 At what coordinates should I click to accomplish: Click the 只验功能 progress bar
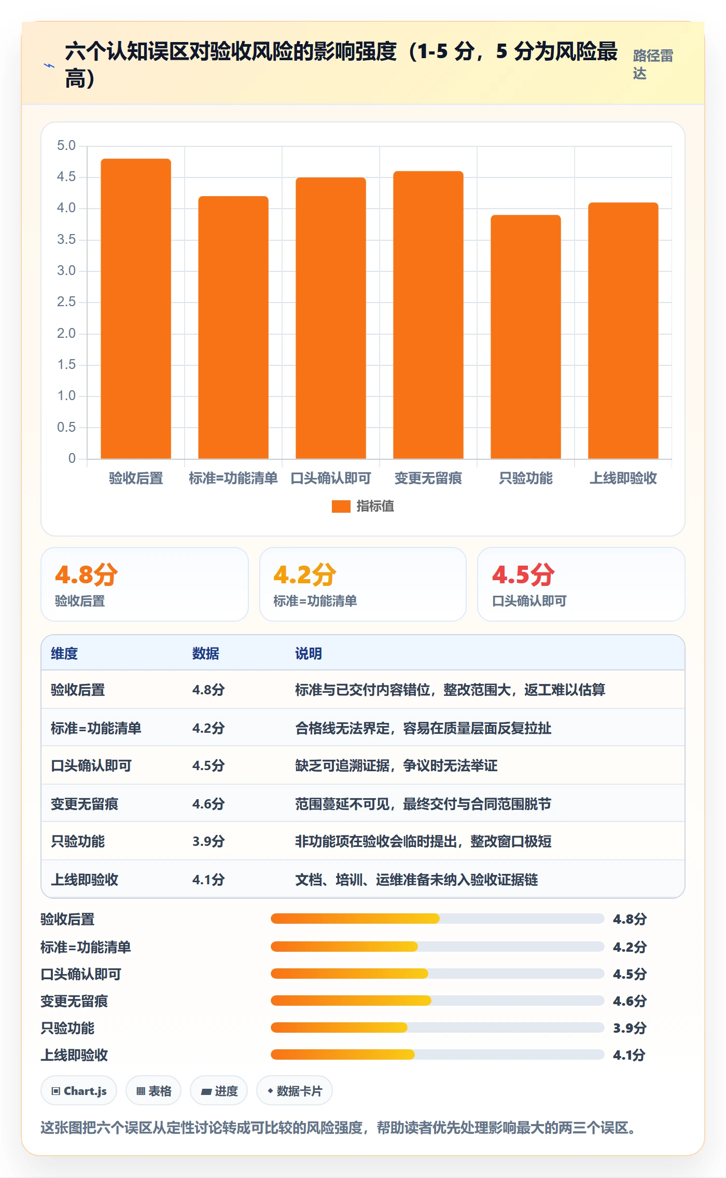point(438,1028)
